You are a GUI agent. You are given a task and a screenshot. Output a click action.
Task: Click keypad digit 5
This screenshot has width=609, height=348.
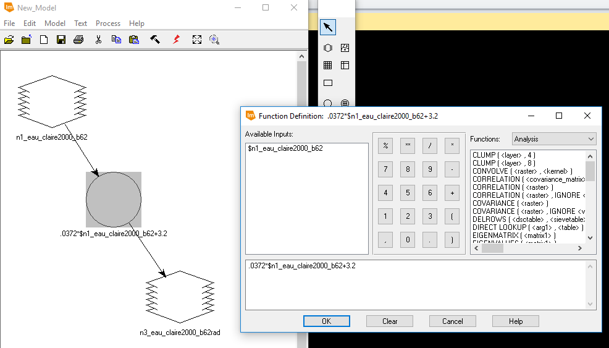[x=408, y=193]
